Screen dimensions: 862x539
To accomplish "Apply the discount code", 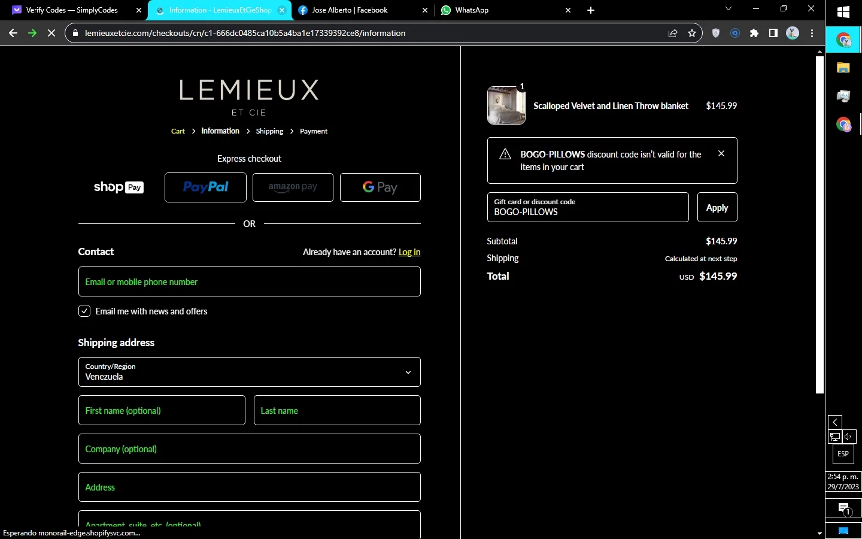I will pos(717,207).
